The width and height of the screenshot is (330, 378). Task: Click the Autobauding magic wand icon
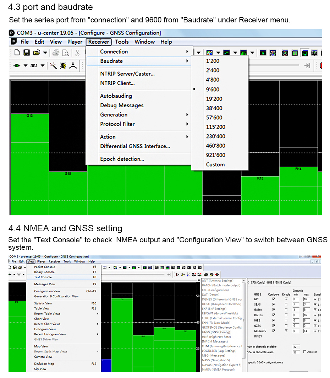pyautogui.click(x=53, y=66)
